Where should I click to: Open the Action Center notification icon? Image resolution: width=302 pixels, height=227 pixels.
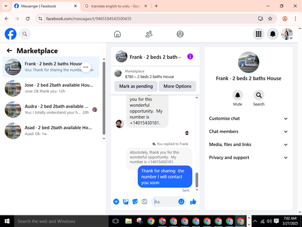click(276, 221)
